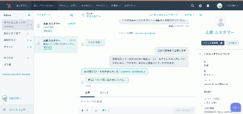
Task: Click the email value in contact details
Action: coord(216,84)
